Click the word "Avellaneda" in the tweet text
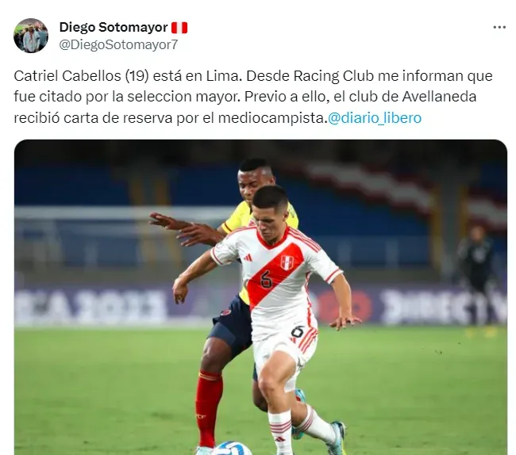This screenshot has width=516, height=455. tap(439, 97)
